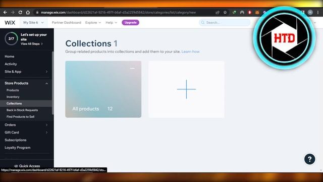323x182 pixels.
Task: Open the Partner Dashboard link
Action: point(66,22)
